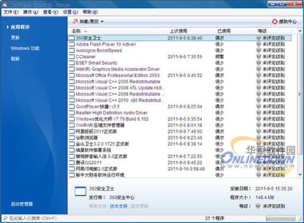Screen dimensions: 304x223
Task: Click rating icon in the ESET Smart Security row
Action: coord(258,62)
